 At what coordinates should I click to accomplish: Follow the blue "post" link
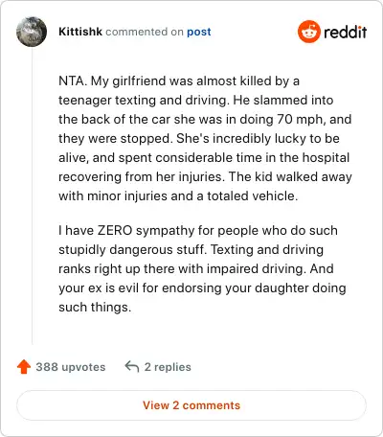[x=199, y=32]
